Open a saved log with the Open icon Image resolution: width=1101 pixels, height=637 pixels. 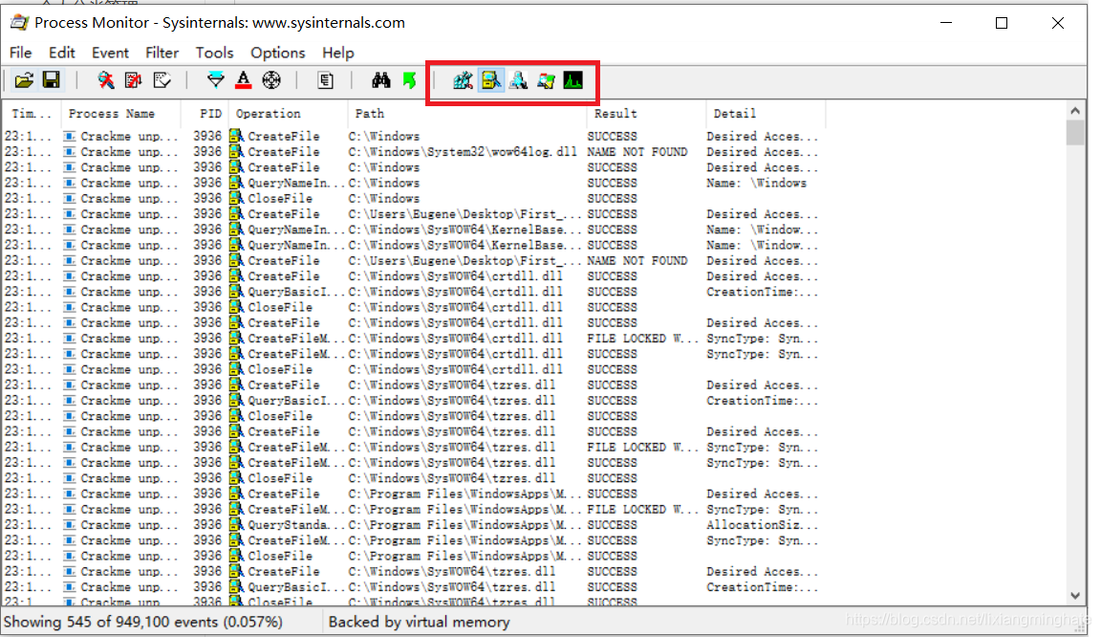24,80
